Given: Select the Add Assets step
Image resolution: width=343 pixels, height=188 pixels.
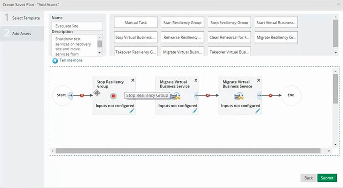Looking at the screenshot, I should (22, 34).
